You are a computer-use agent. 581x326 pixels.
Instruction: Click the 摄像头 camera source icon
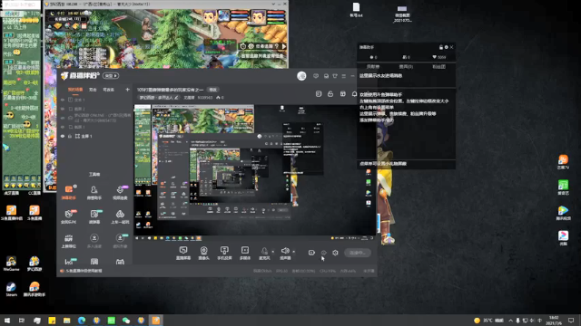click(x=203, y=253)
